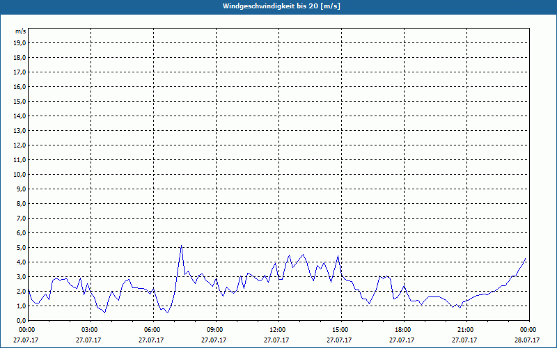The image size is (557, 348).
Task: Click the '5,0' y-axis value
Action: pos(22,248)
